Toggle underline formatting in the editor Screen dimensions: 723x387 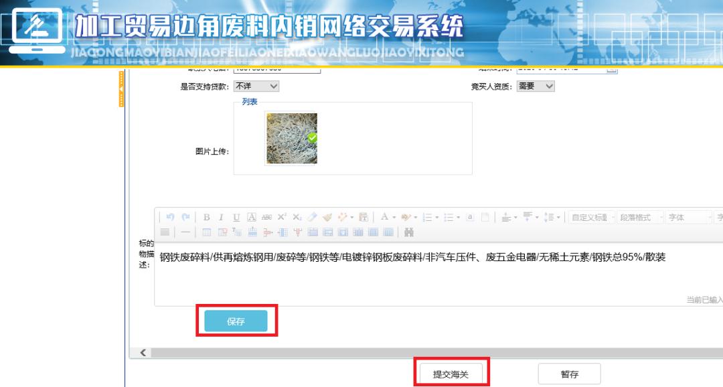coord(236,217)
